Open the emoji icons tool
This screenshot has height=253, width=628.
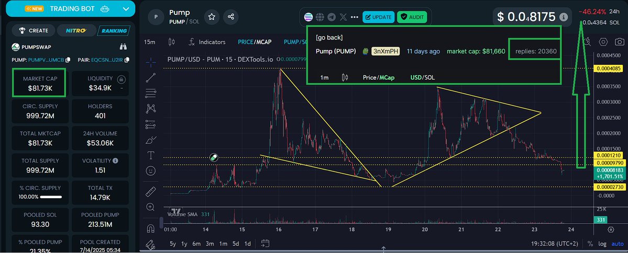[x=151, y=171]
